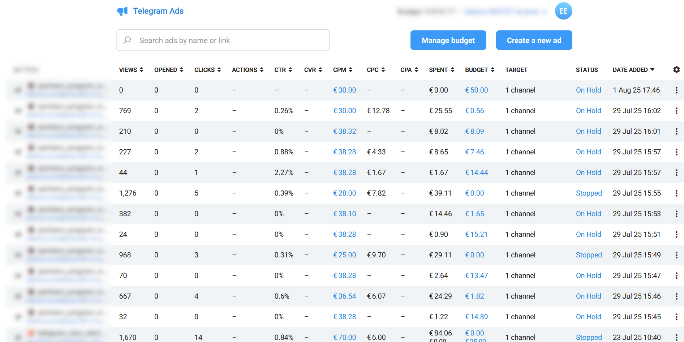Open three-dot menu for 29 Jul 25 15:46 ad

click(676, 296)
